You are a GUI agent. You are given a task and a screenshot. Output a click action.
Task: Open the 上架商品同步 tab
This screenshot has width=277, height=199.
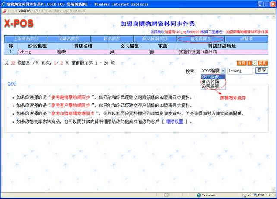click(x=25, y=39)
